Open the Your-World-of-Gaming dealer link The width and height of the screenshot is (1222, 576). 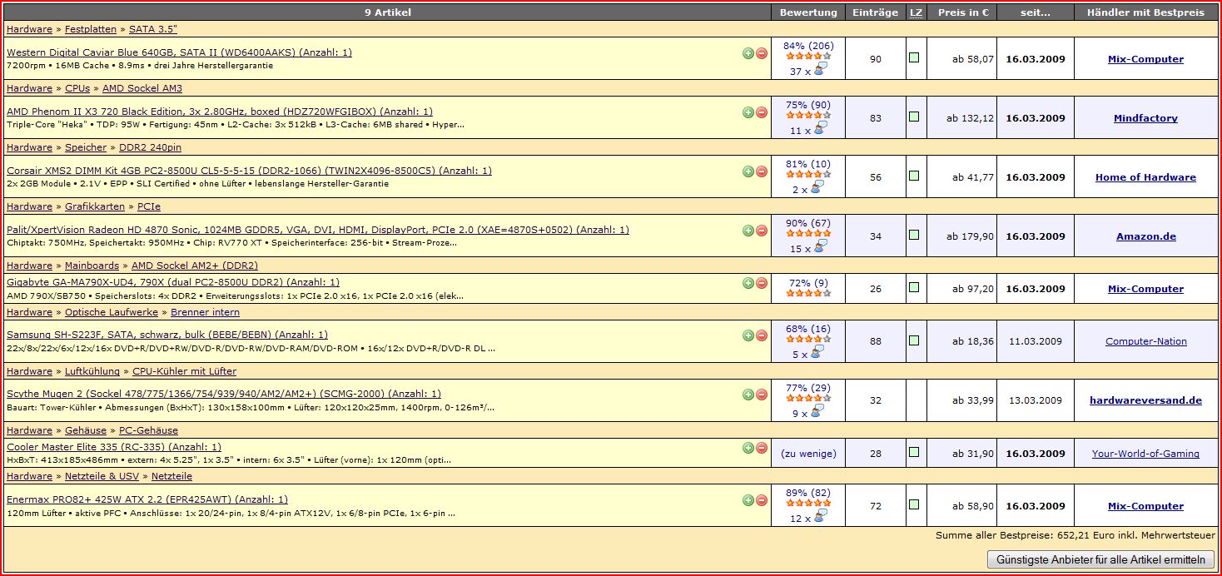coord(1145,454)
